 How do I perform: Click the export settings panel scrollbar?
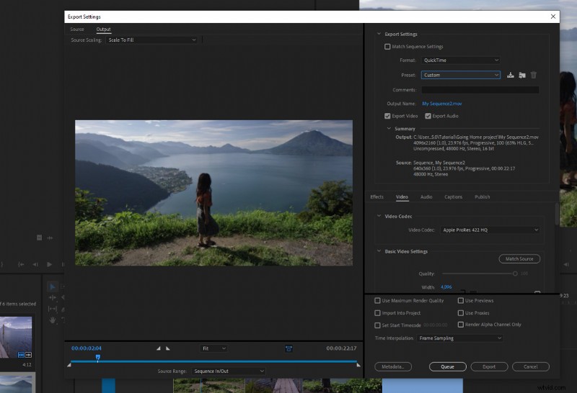point(557,213)
